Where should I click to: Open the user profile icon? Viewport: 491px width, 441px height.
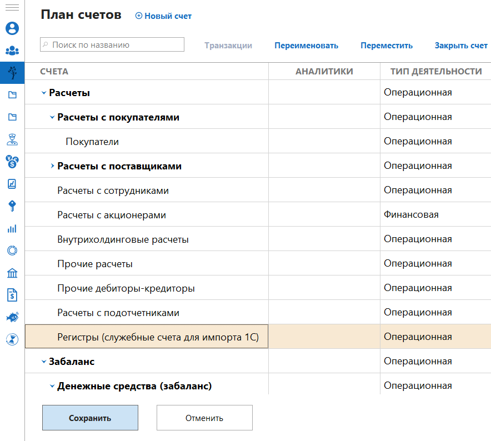12,28
